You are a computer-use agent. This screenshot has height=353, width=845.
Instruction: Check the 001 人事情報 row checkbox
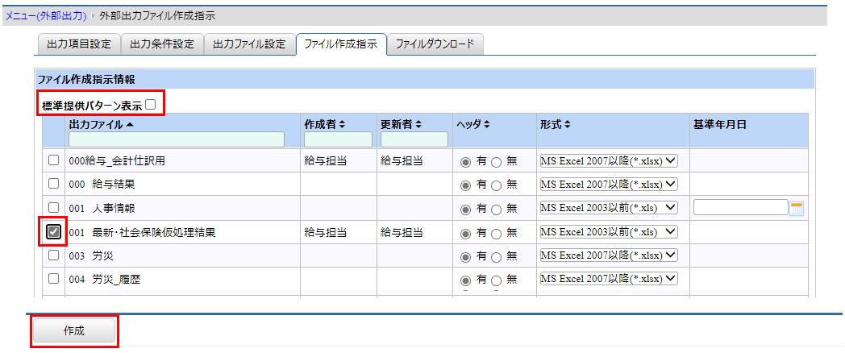coord(53,207)
